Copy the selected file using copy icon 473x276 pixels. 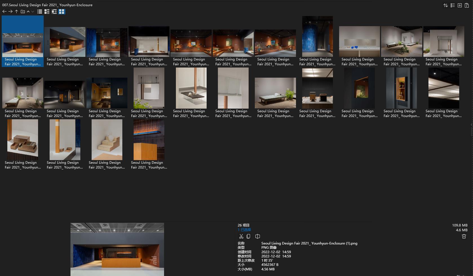tap(248, 236)
